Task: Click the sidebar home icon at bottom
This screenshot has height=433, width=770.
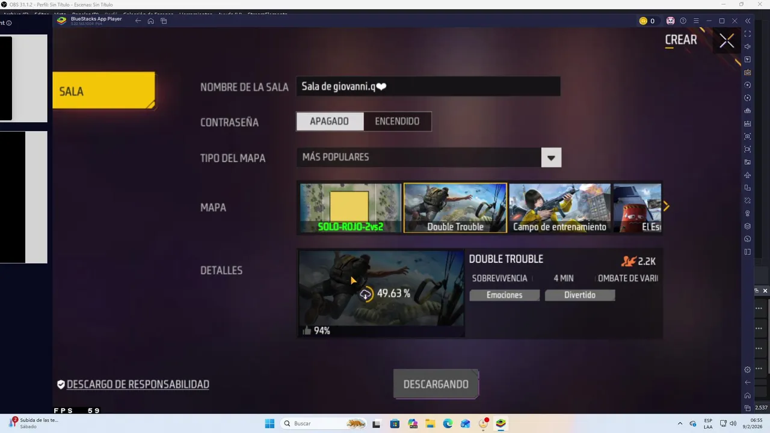Action: [x=748, y=395]
